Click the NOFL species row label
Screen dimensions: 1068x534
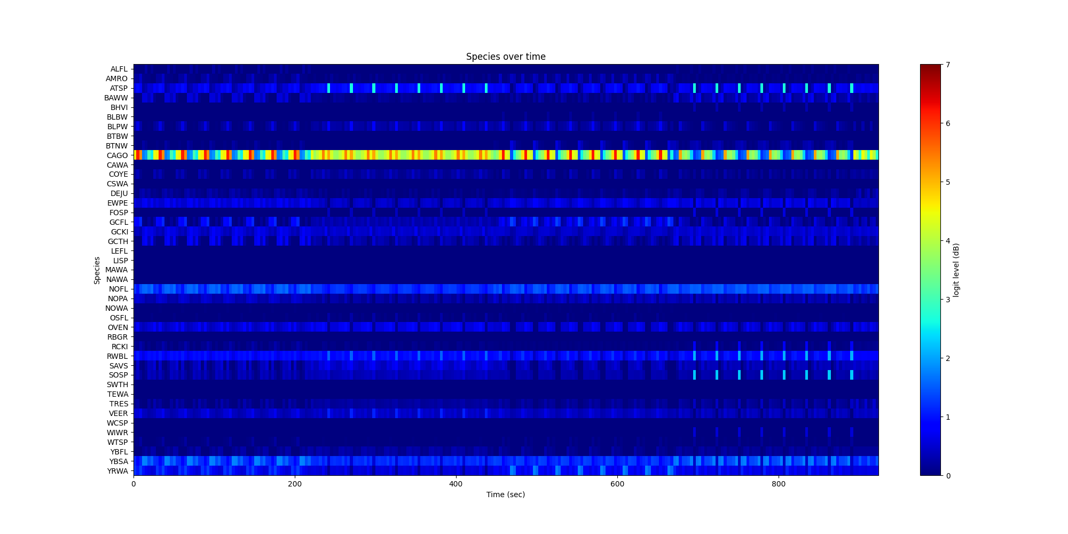(x=118, y=289)
